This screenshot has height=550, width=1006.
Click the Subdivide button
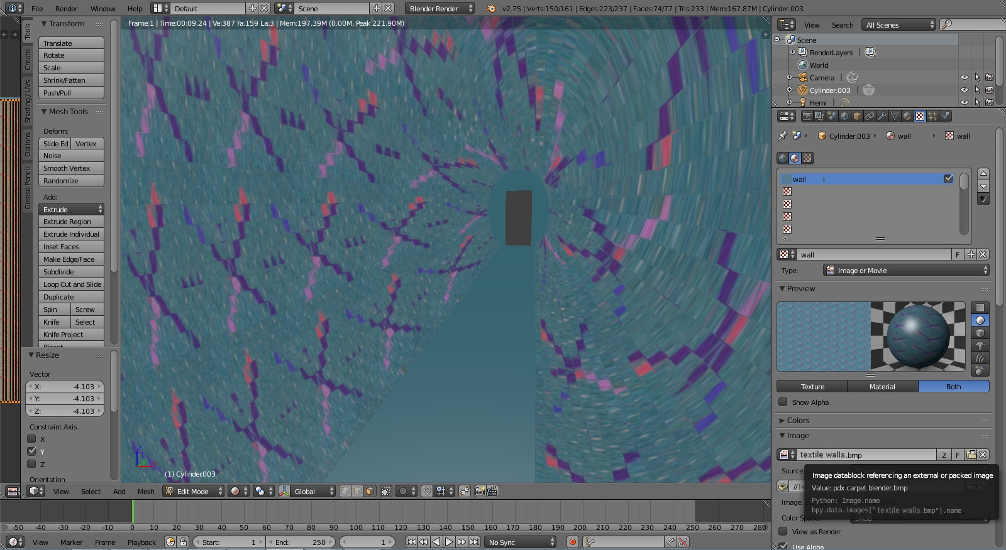coord(71,271)
